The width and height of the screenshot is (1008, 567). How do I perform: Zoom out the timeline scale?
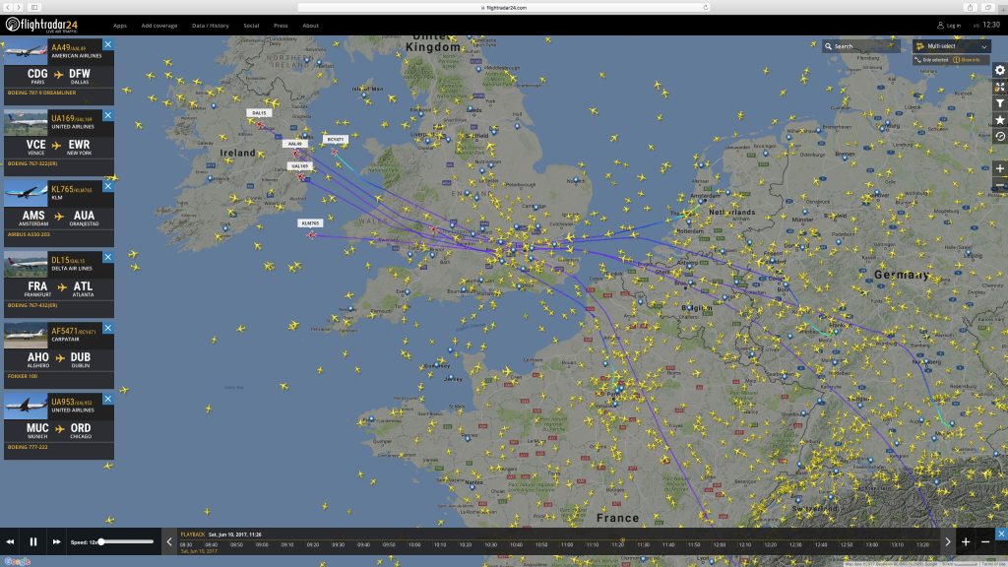tap(984, 542)
